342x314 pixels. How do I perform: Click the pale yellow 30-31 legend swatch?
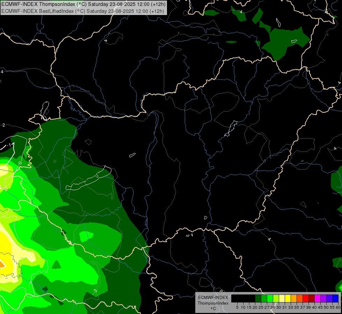click(282, 298)
